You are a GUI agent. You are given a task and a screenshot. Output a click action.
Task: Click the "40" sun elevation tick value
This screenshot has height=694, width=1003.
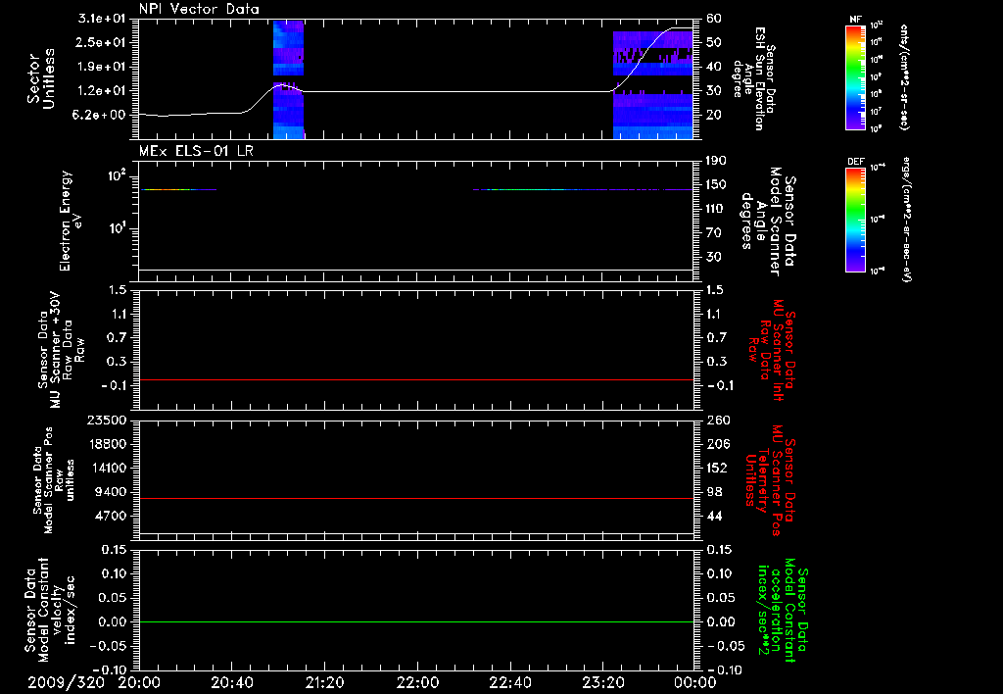click(x=714, y=67)
